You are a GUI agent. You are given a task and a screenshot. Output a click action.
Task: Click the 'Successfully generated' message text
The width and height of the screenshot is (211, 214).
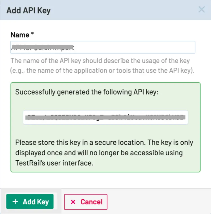(87, 92)
